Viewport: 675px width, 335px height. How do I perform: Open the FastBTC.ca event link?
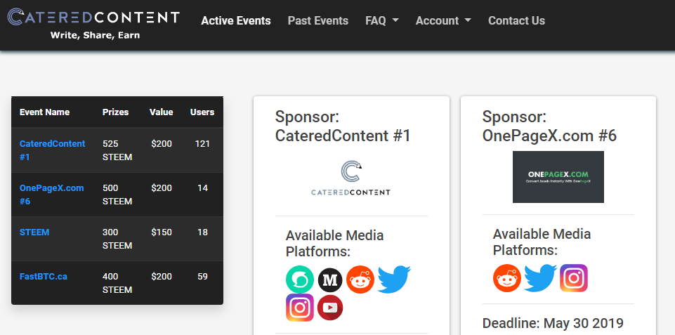[x=44, y=276]
